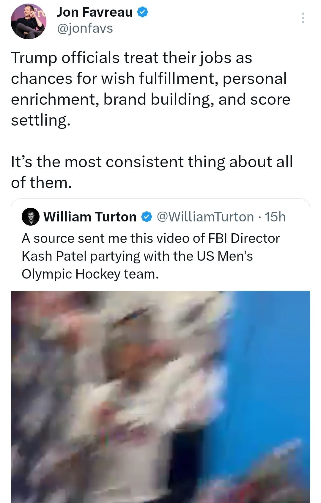
Task: Open Jon Favreau's profile picture
Action: 28,21
